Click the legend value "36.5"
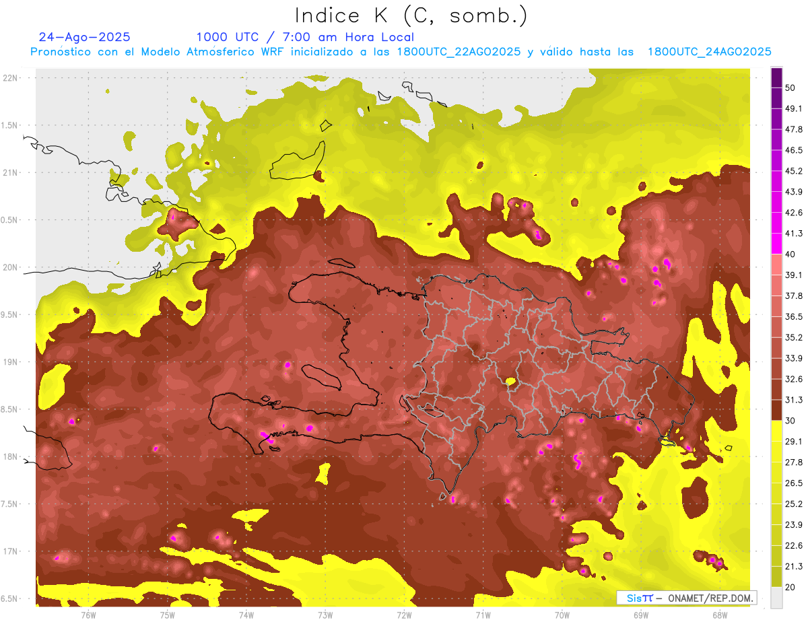The width and height of the screenshot is (808, 624). click(x=794, y=317)
